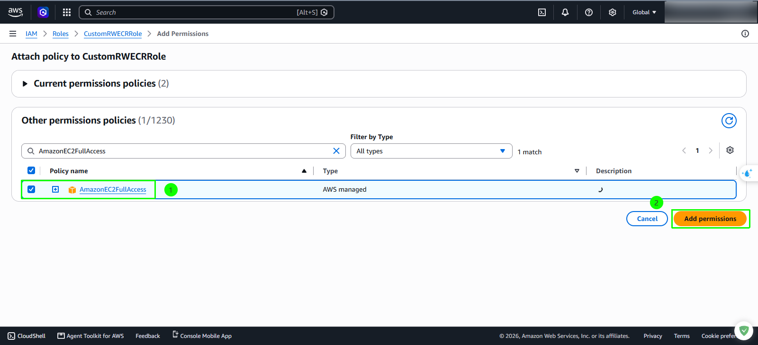This screenshot has width=758, height=345.
Task: Expand Current permissions policies section
Action: (25, 84)
